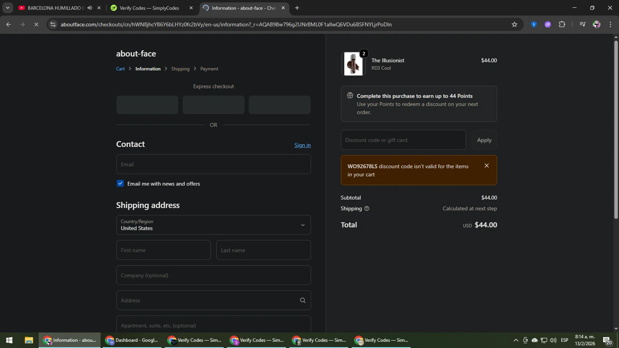Click the third express checkout button
The height and width of the screenshot is (348, 619).
279,105
